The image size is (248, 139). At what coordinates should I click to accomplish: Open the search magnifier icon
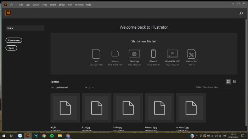pyautogui.click(x=241, y=13)
